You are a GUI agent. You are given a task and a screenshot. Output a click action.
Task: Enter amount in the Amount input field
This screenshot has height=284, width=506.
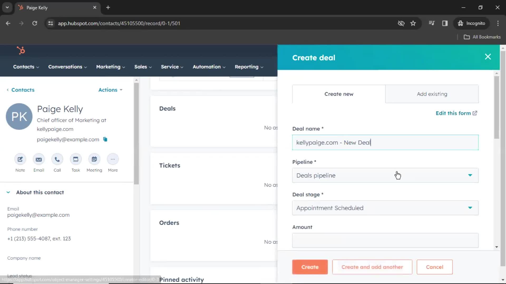point(385,241)
